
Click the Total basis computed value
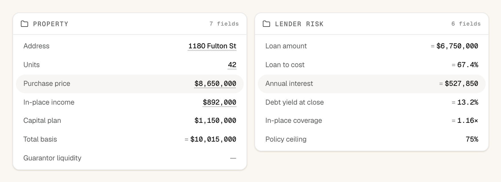213,139
